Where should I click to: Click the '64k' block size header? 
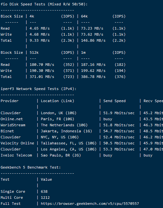pos(84,16)
